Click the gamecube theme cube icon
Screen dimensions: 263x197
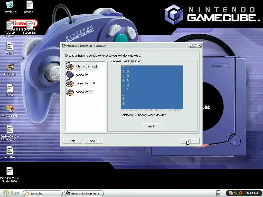pyautogui.click(x=70, y=75)
